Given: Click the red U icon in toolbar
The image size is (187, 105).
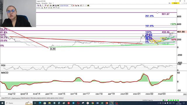Looking at the screenshot, I should [x=74, y=6].
